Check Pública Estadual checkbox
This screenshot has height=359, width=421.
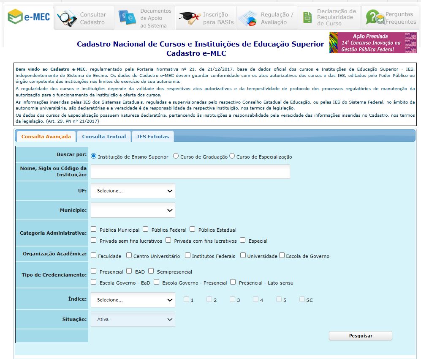point(192,229)
